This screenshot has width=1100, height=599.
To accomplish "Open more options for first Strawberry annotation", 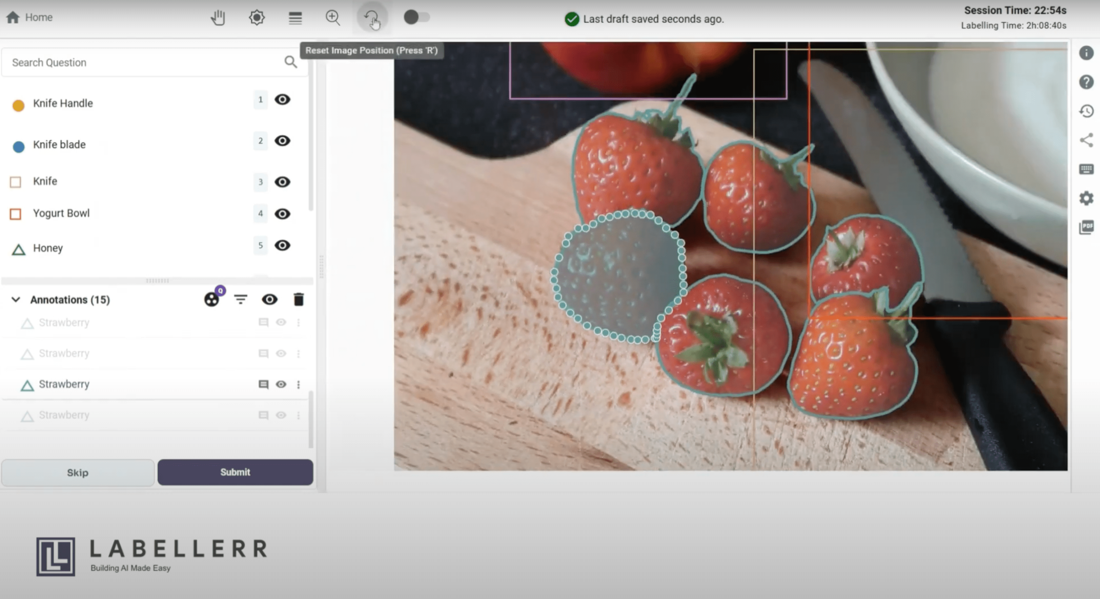I will coord(298,322).
